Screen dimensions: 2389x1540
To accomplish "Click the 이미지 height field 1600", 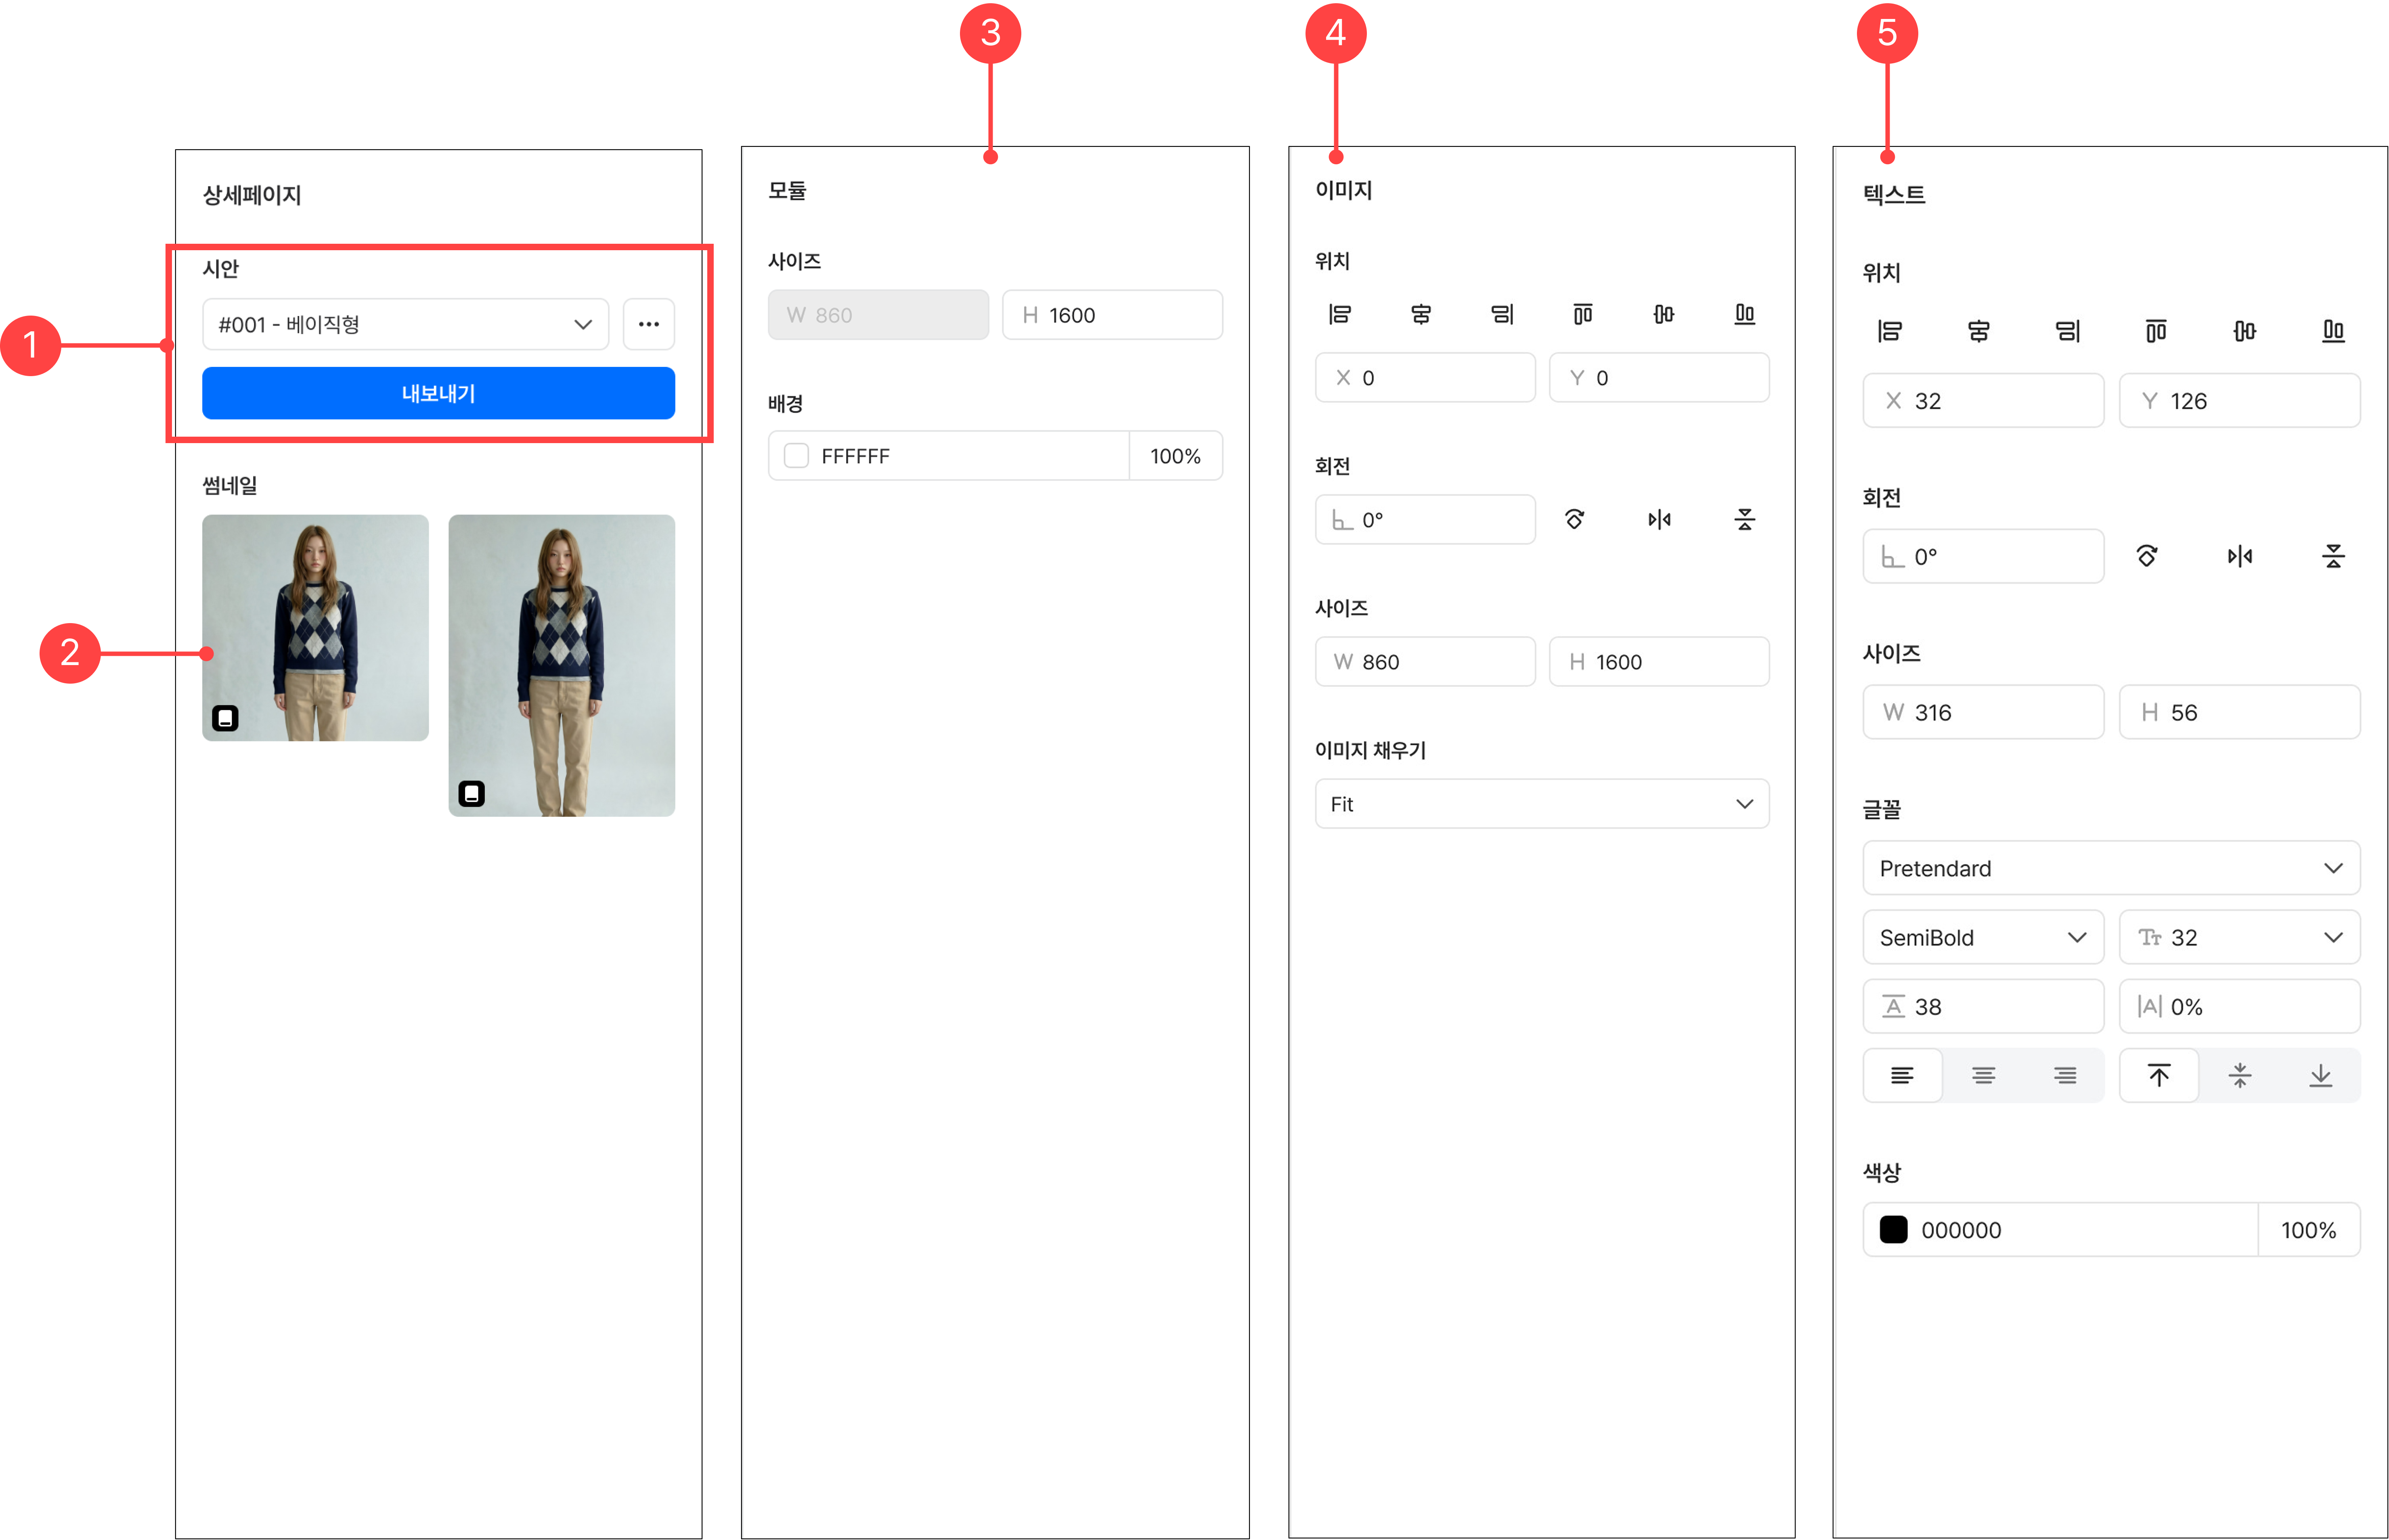I will [x=1659, y=662].
